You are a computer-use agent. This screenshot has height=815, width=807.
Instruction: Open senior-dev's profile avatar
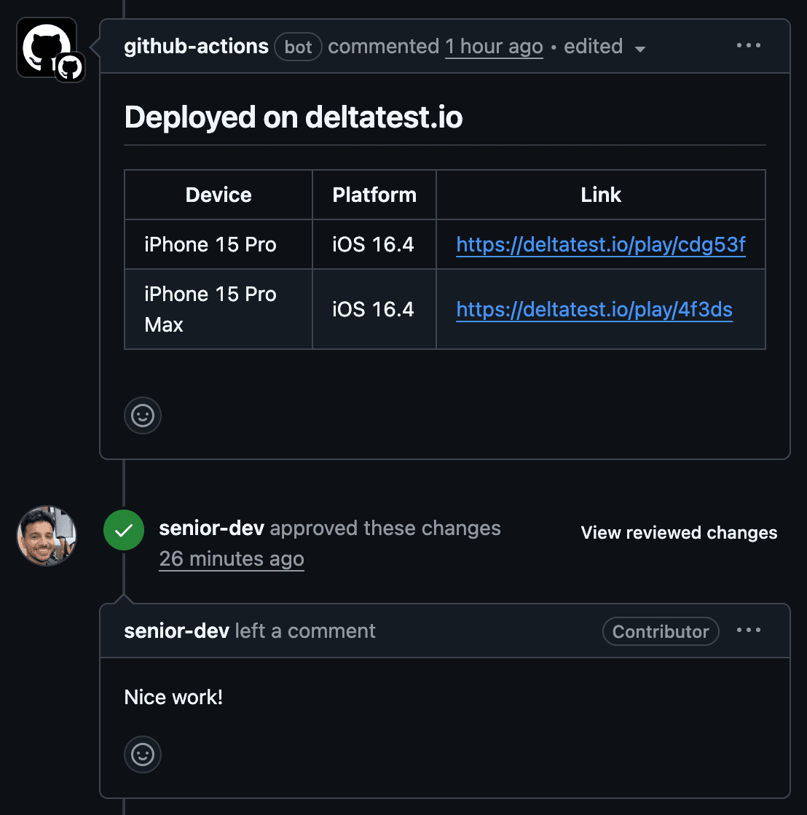click(47, 536)
